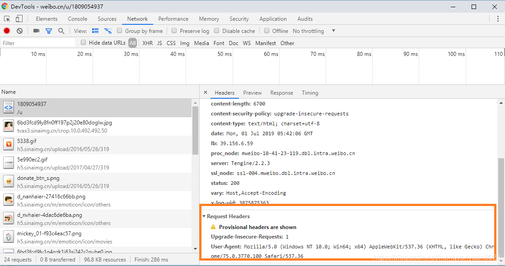Enable the Disable cache checkbox
Screen dimensions: 505x266
pyautogui.click(x=217, y=31)
